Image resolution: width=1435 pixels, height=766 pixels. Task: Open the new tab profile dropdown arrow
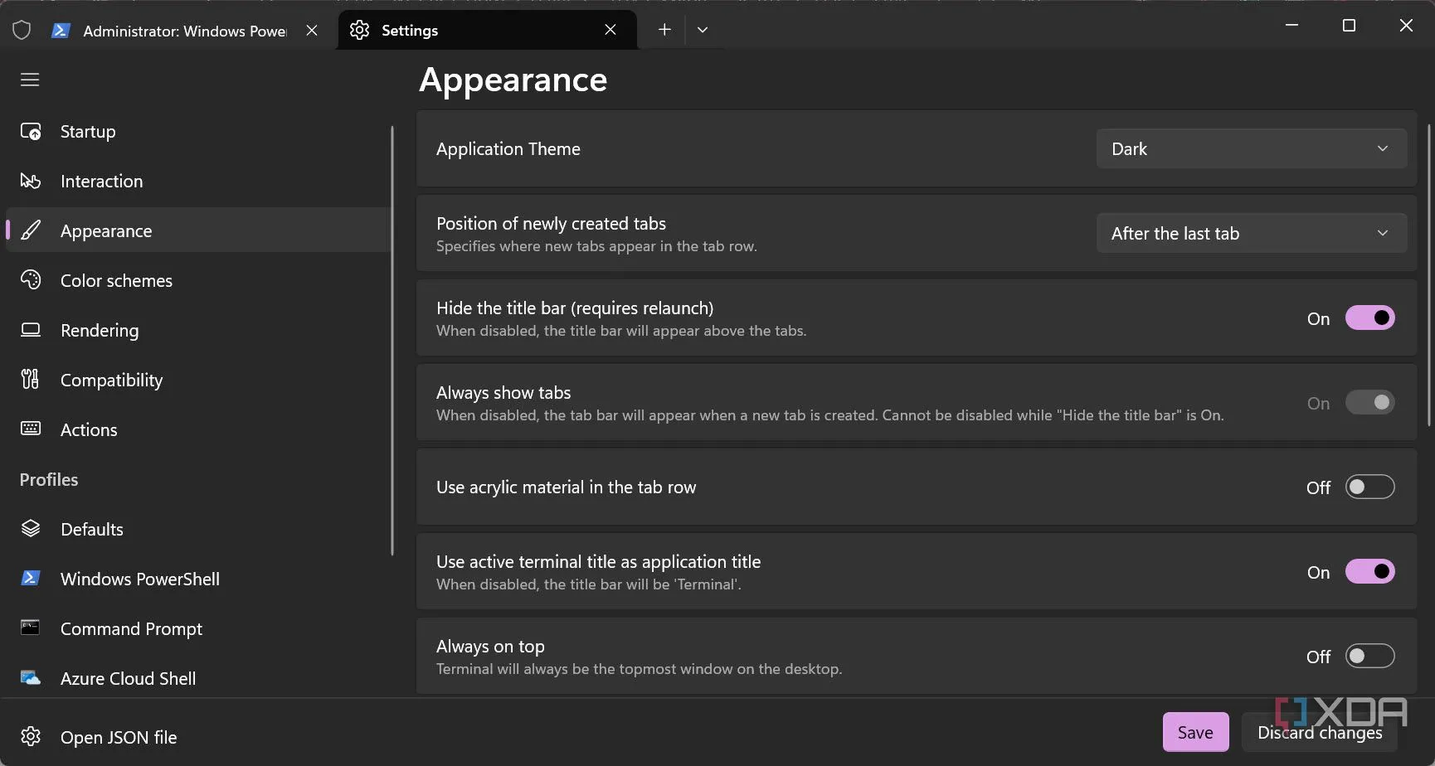click(703, 30)
